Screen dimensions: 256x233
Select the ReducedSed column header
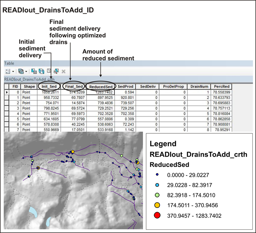[101, 87]
